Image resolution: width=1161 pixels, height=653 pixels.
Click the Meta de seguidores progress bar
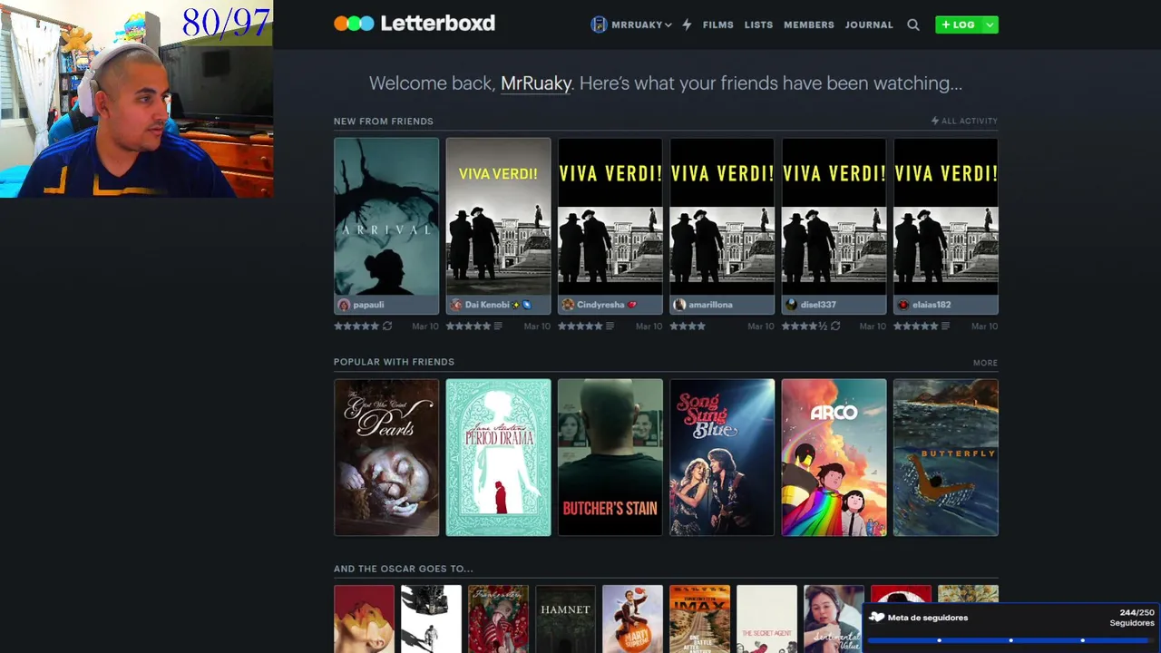[1008, 640]
